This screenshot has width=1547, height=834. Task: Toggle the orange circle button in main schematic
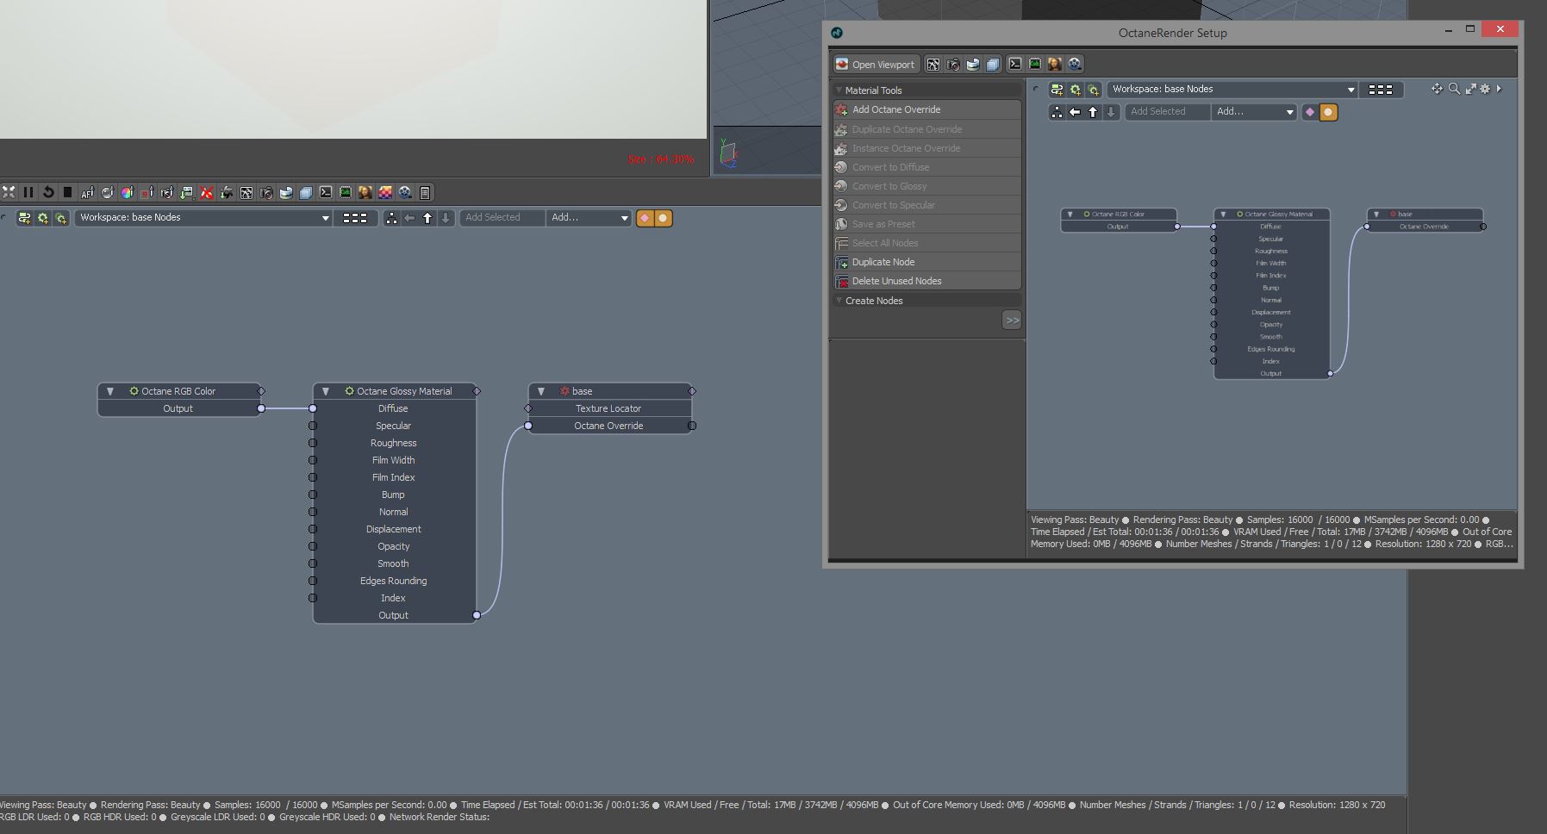click(663, 218)
